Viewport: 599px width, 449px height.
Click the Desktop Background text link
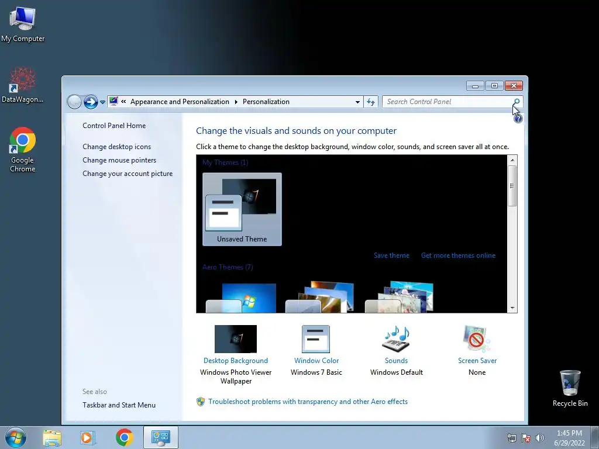[x=236, y=361]
